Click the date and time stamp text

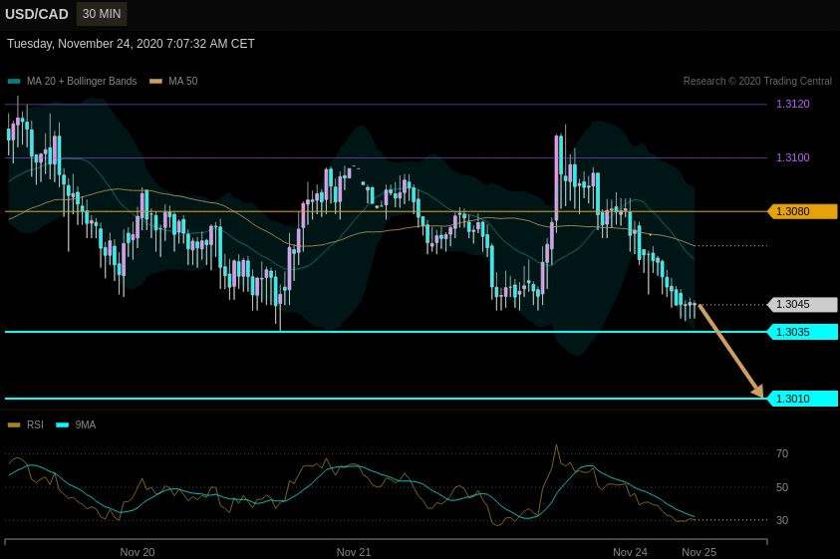pyautogui.click(x=131, y=44)
